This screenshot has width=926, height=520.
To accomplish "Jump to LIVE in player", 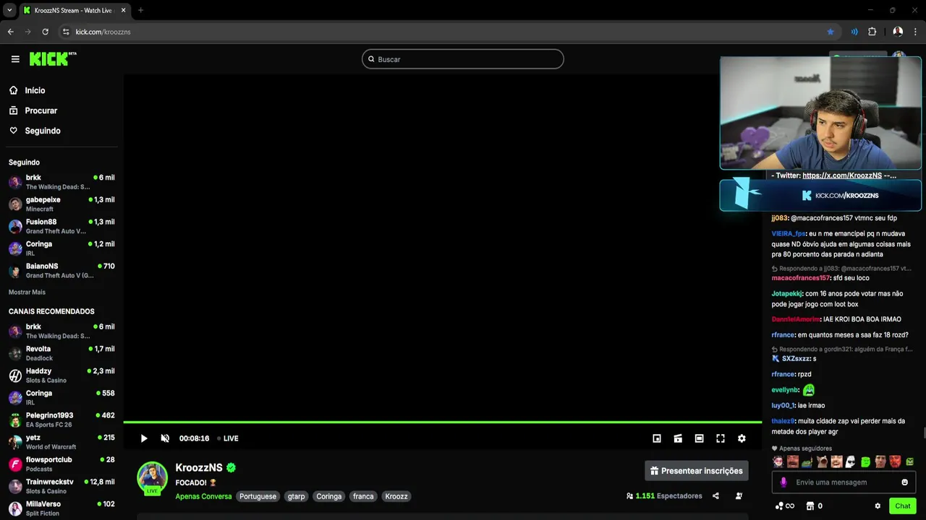I will click(x=228, y=438).
